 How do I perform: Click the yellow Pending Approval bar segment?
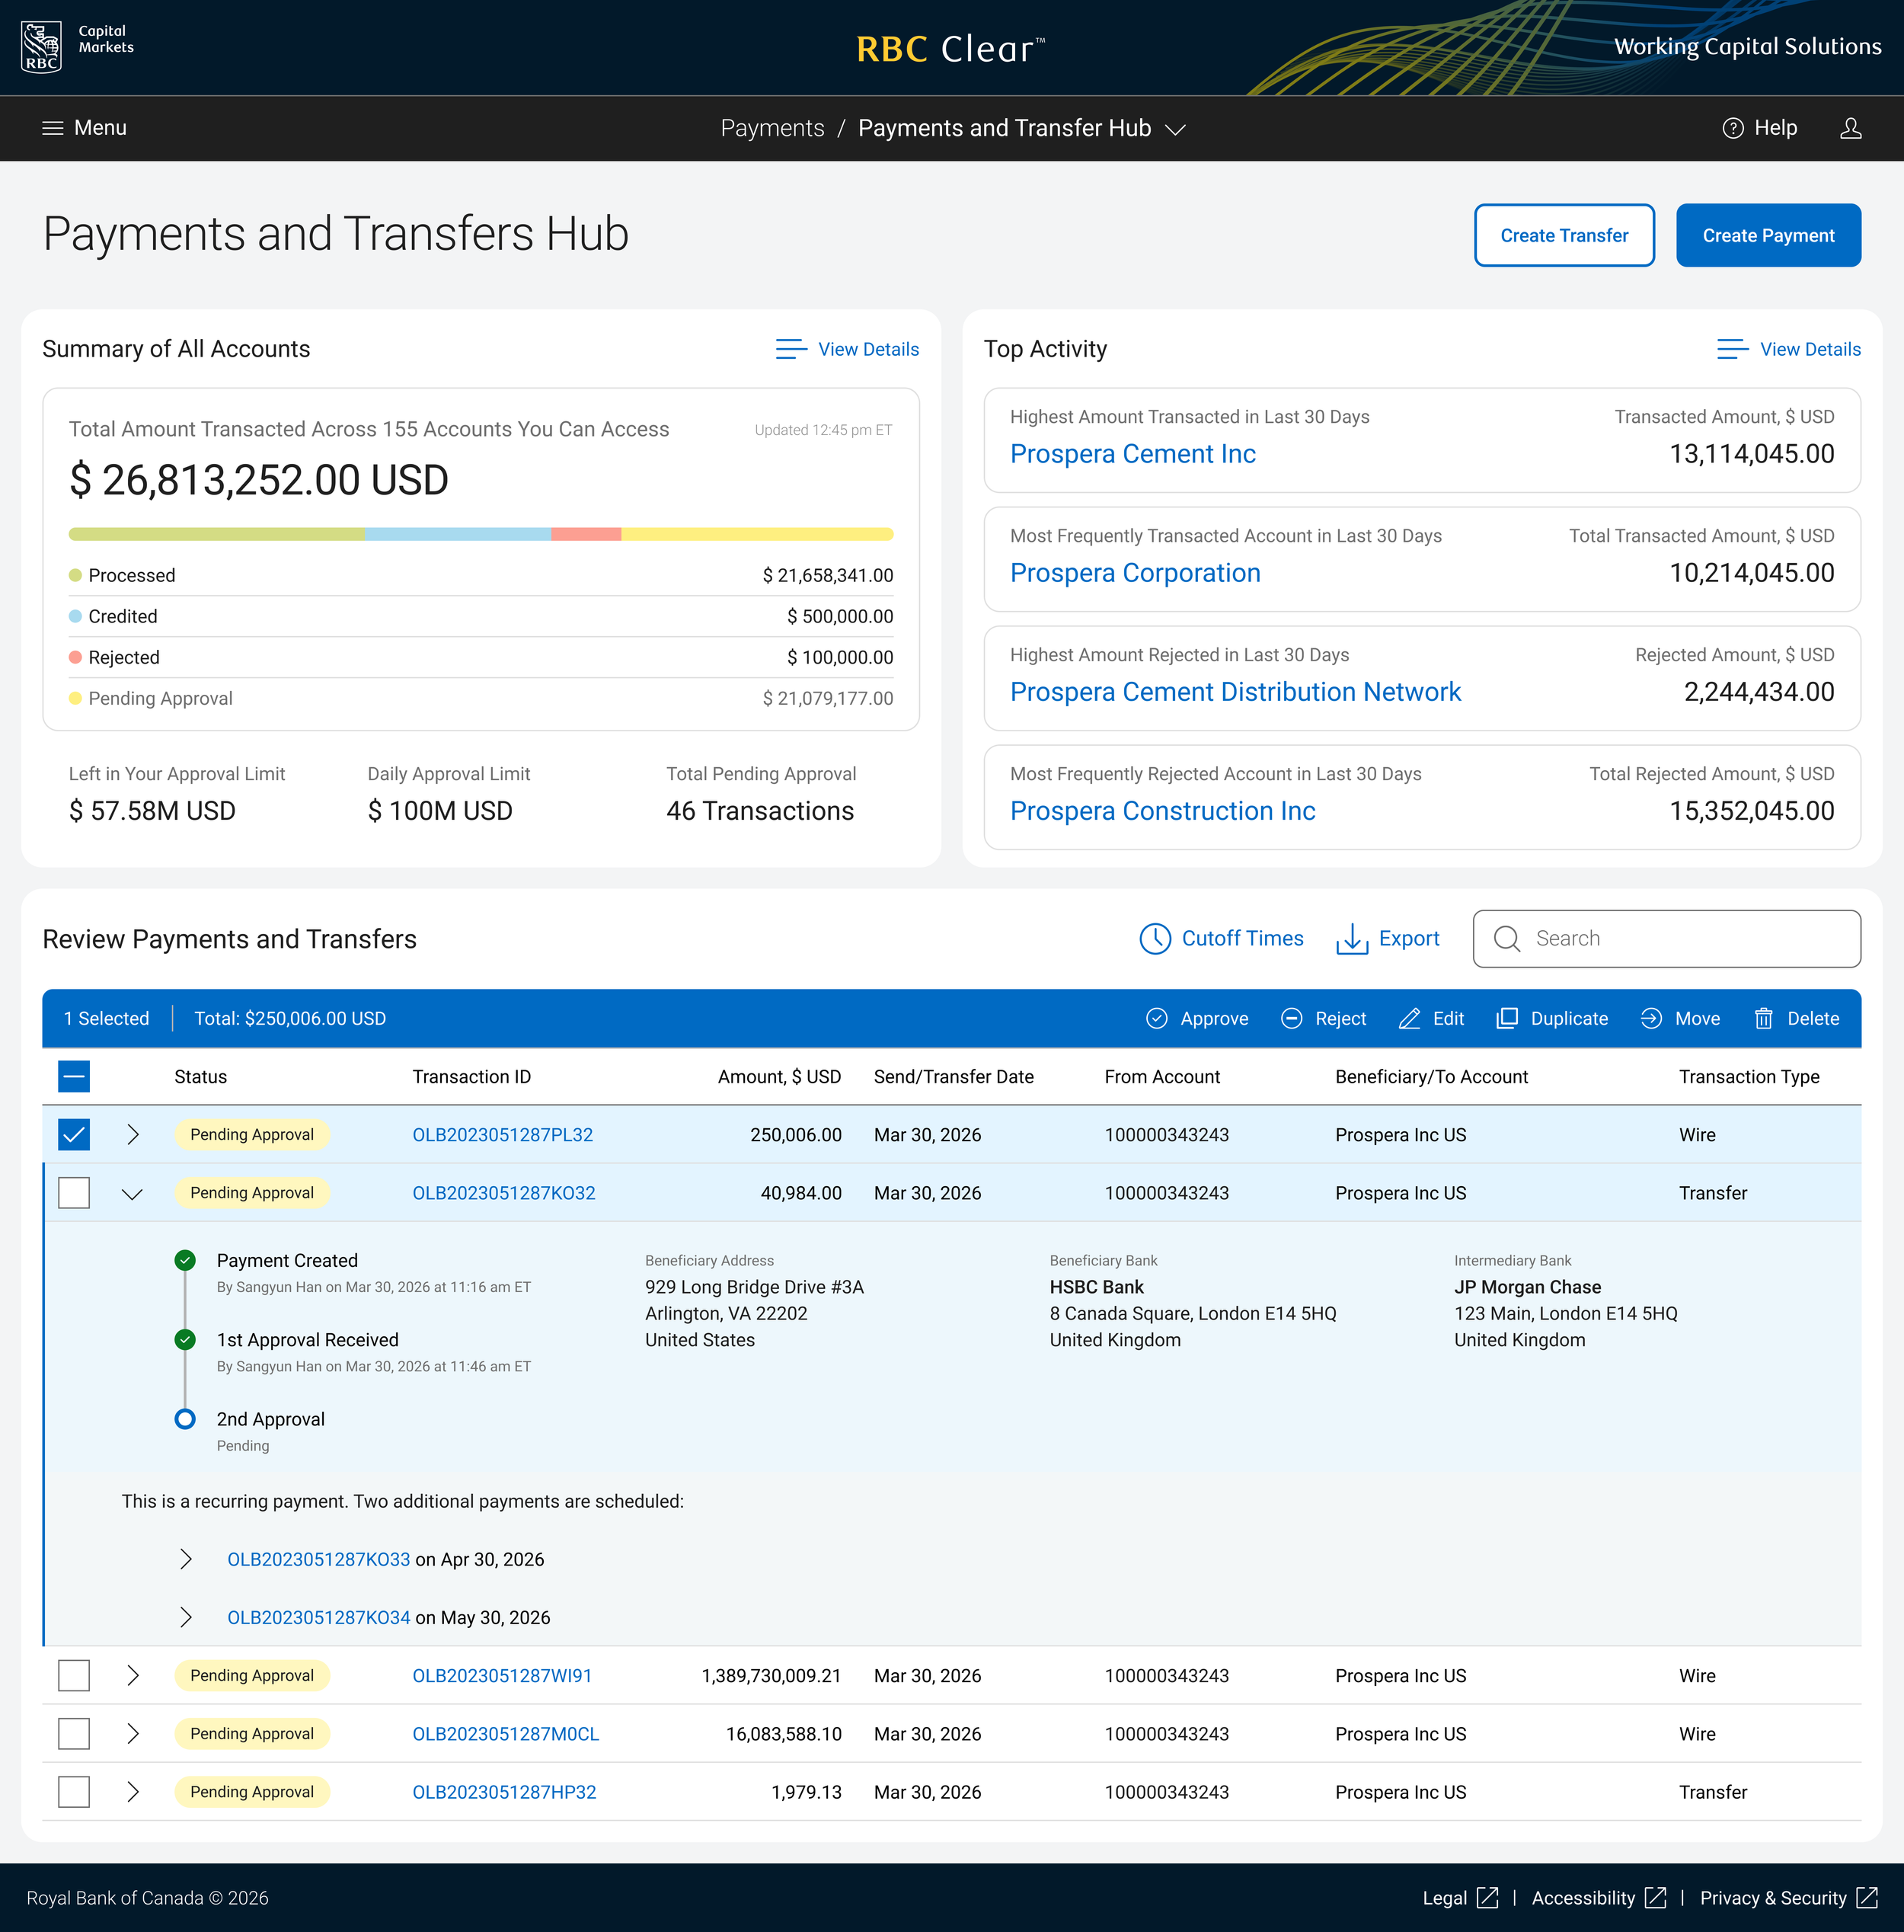tap(756, 534)
